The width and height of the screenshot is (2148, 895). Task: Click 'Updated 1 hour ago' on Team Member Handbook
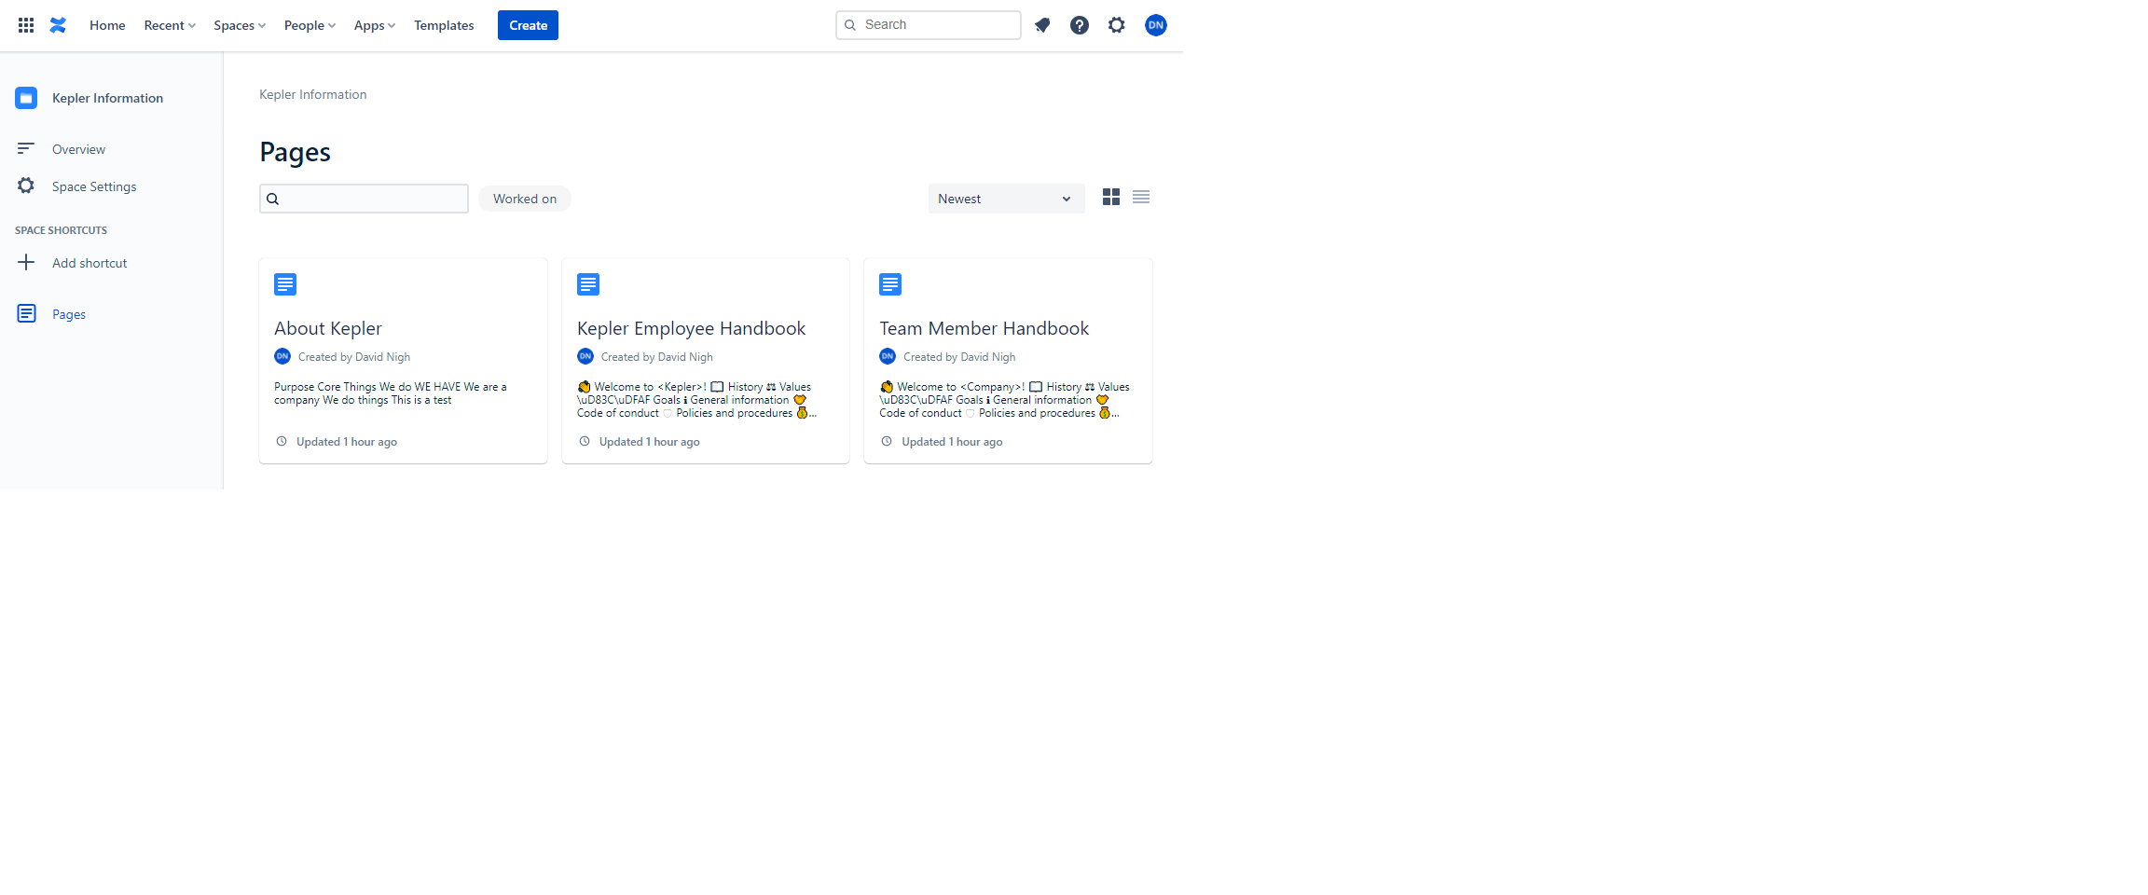[x=952, y=442]
